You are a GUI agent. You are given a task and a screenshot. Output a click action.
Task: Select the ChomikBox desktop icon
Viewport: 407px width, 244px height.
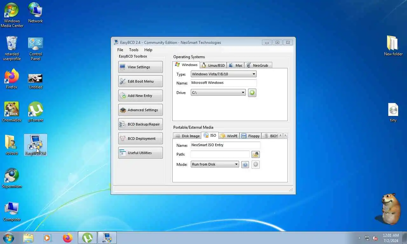point(12,112)
